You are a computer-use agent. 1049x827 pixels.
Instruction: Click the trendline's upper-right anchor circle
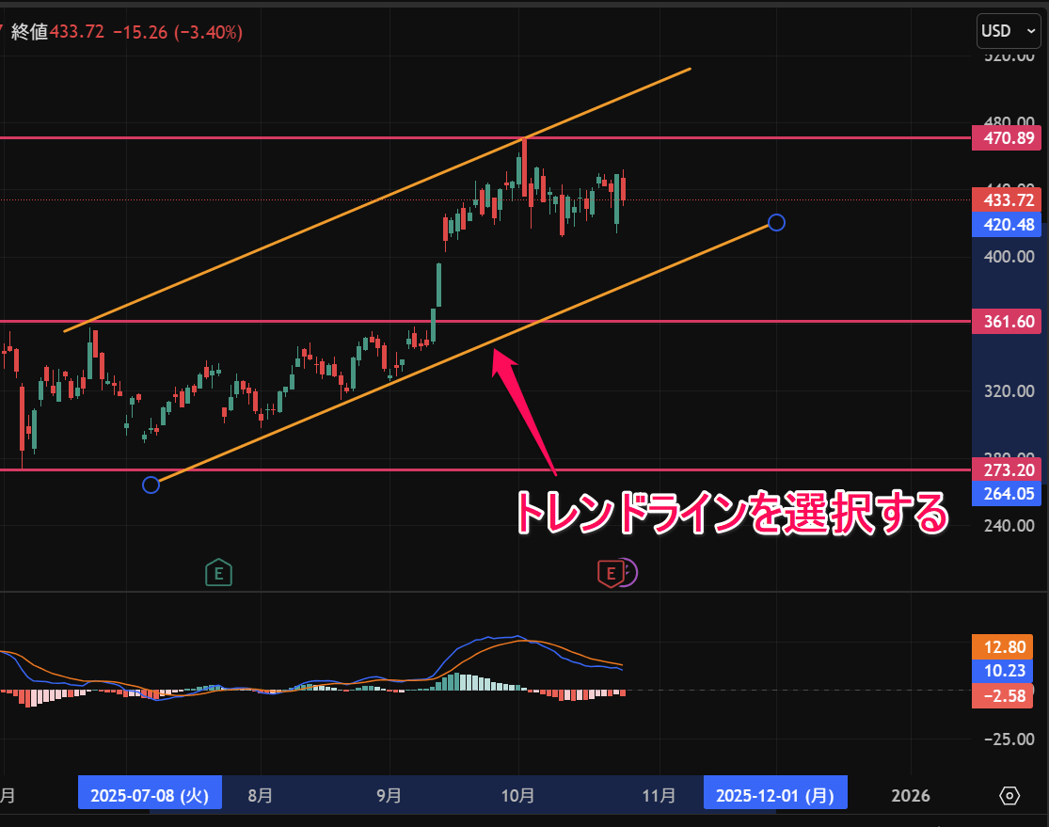pyautogui.click(x=776, y=223)
